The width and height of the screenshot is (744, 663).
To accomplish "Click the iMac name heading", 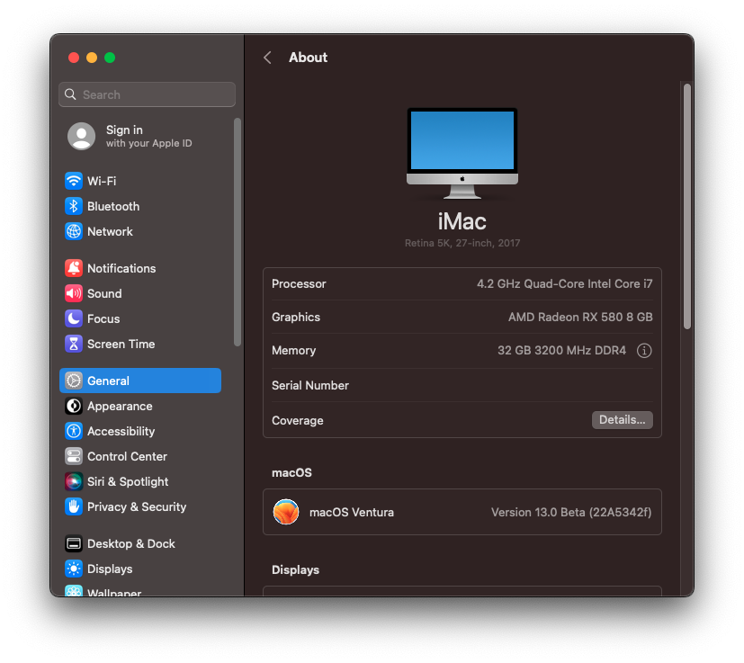I will (x=462, y=221).
